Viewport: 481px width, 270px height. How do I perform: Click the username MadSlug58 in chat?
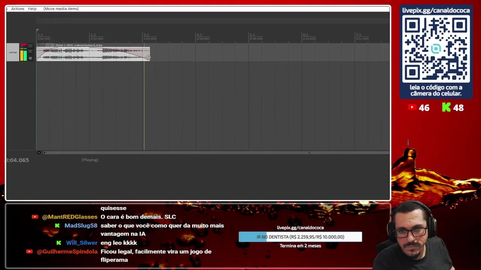[x=81, y=225]
